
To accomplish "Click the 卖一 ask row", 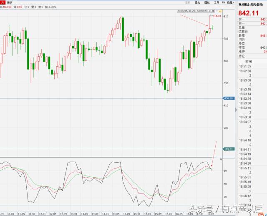I will 252,20.
